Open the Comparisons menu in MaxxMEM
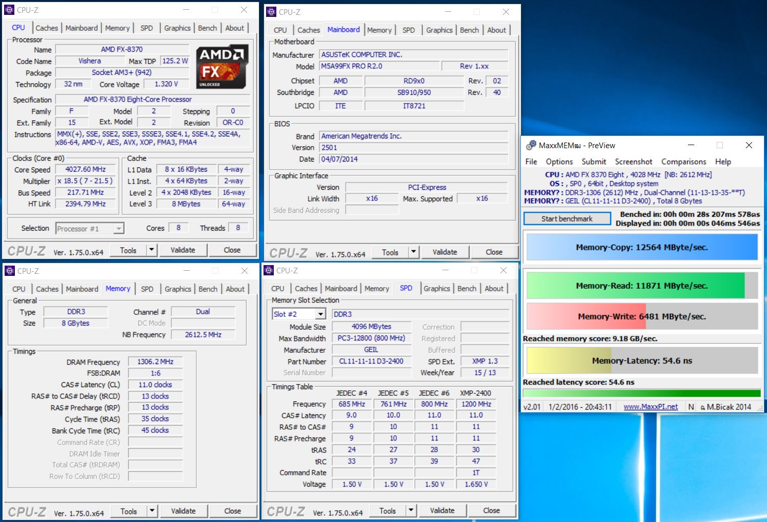767x522 pixels. [x=683, y=162]
